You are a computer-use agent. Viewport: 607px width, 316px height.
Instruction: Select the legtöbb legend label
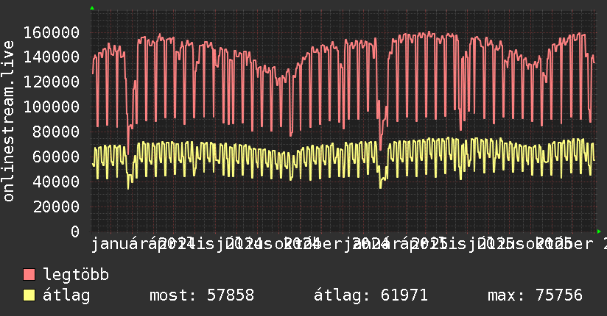76,275
